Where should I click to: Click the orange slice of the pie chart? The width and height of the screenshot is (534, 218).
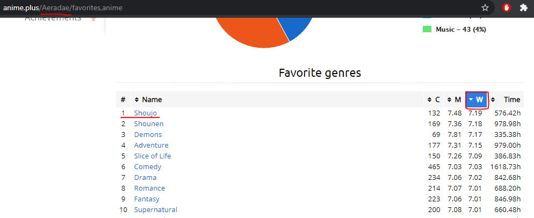point(249,32)
